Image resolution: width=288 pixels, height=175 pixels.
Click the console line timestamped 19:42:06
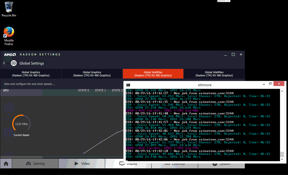tap(180, 139)
